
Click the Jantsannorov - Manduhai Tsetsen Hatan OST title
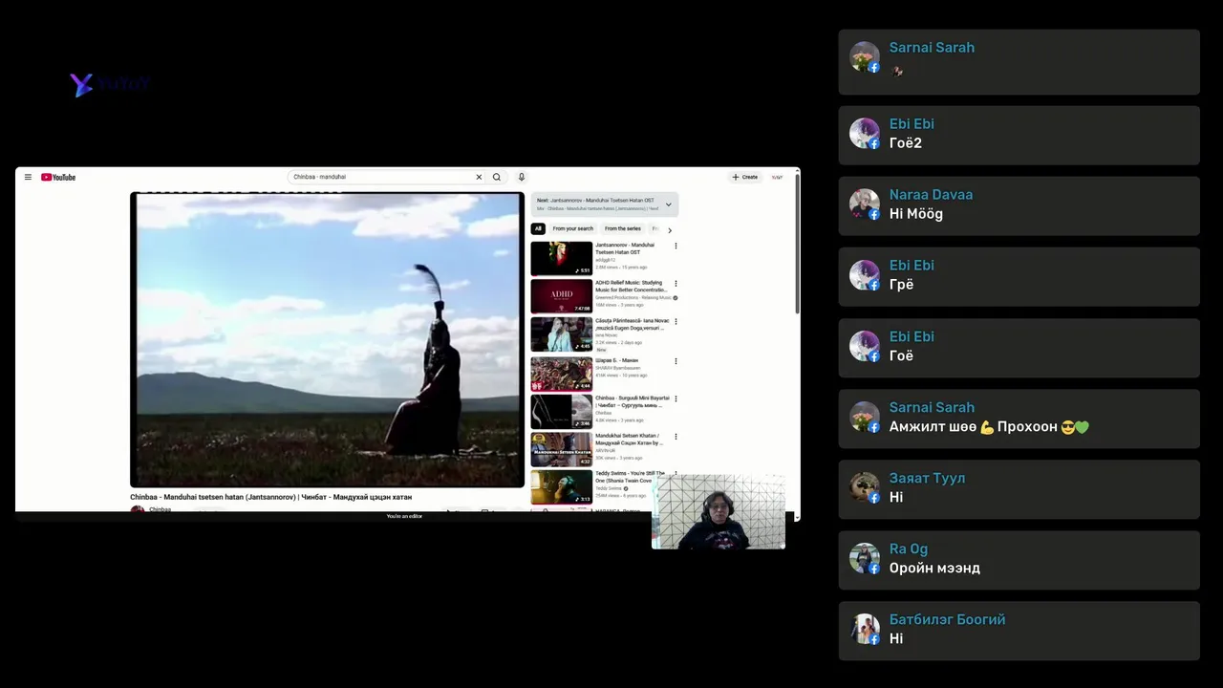625,248
